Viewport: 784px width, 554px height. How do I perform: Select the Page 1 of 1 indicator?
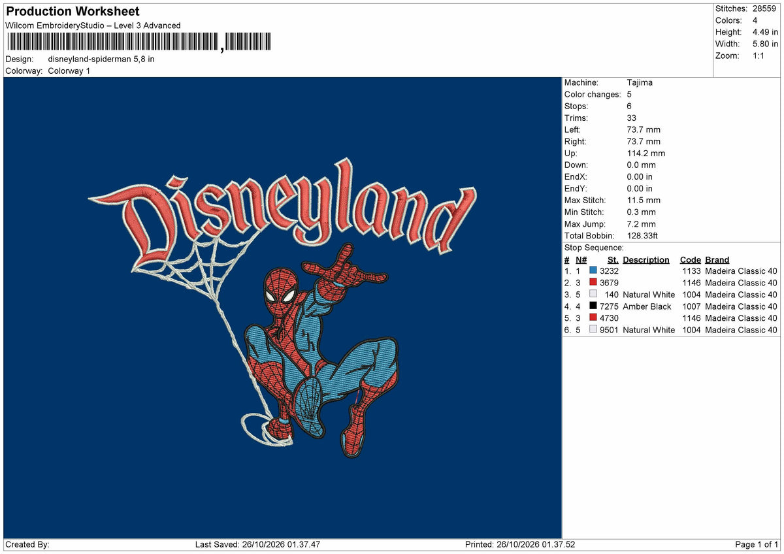click(x=757, y=544)
